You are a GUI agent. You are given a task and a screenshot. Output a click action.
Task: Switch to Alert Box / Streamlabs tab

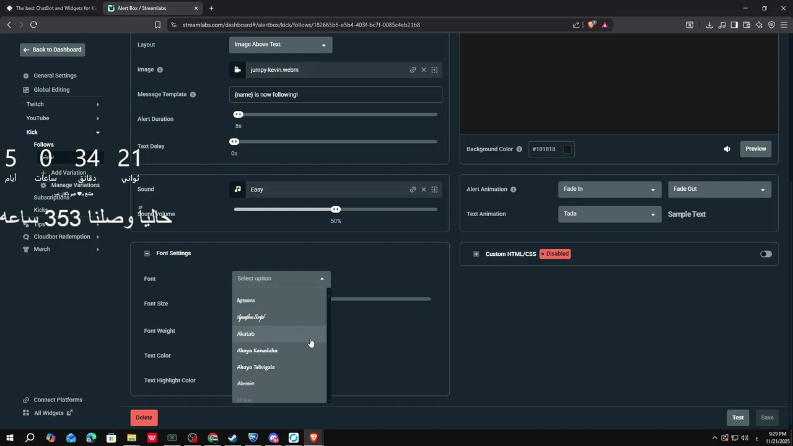(x=154, y=8)
